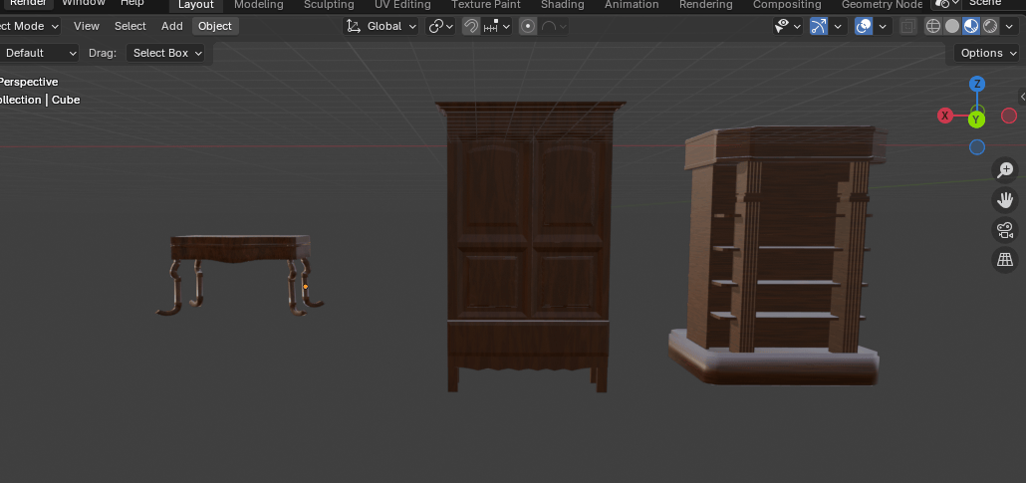1026x483 pixels.
Task: Switch to solid shading mode
Action: point(952,26)
